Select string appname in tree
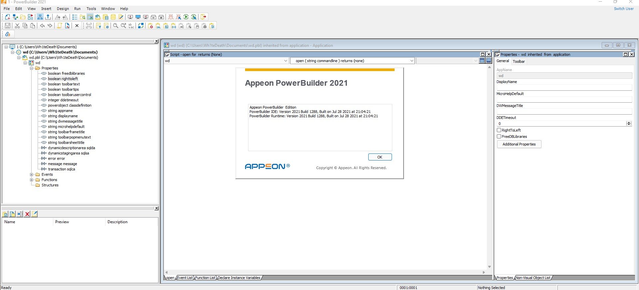 tap(60, 111)
